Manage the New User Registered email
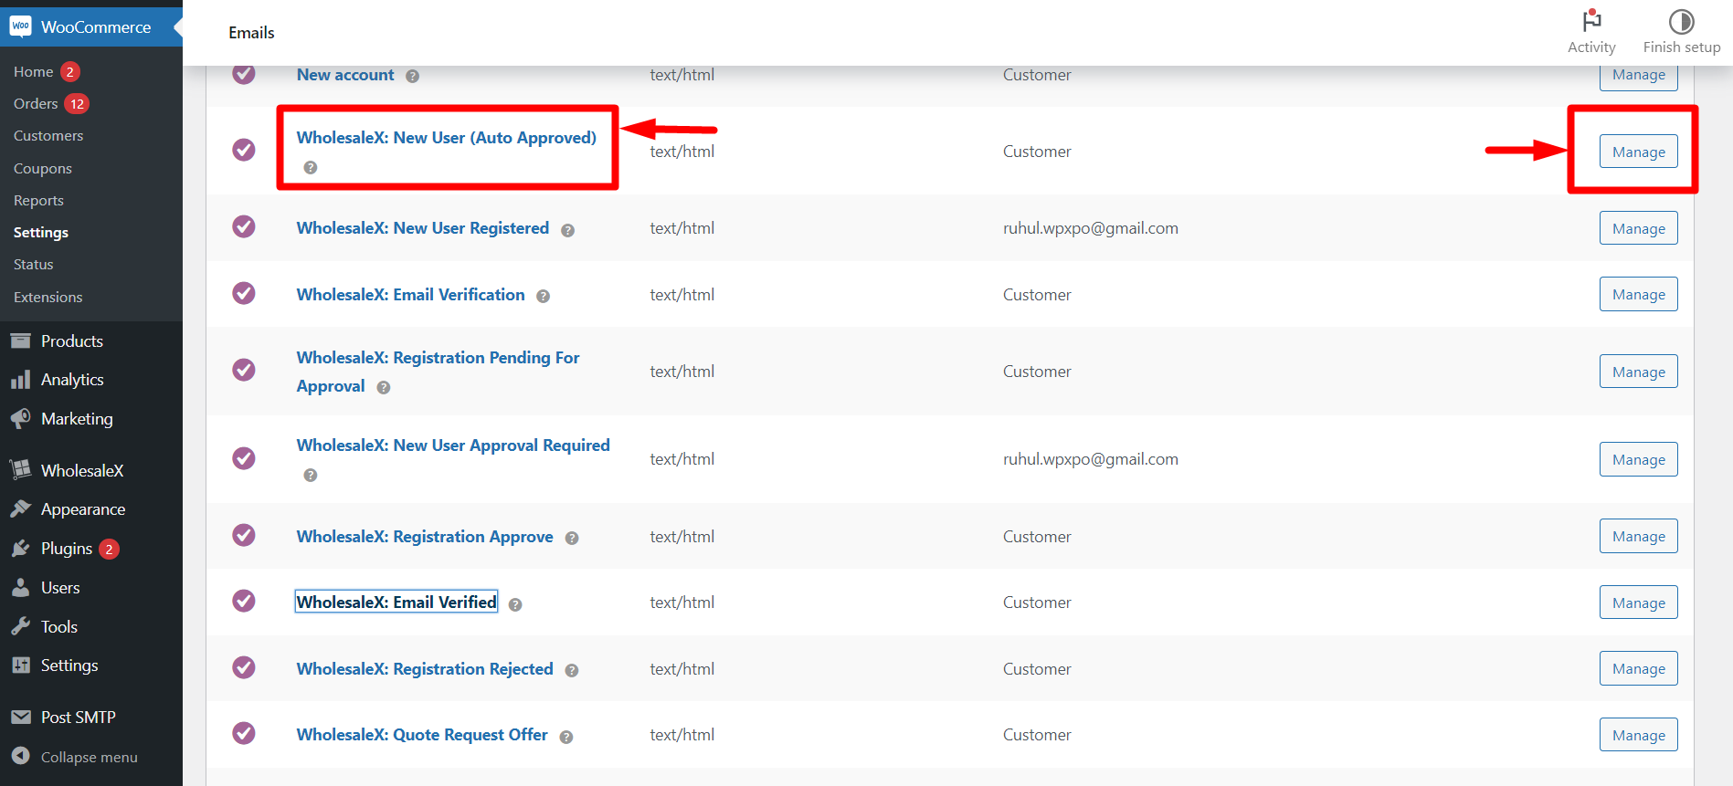Screen dimensions: 1733x786 (x=1638, y=228)
